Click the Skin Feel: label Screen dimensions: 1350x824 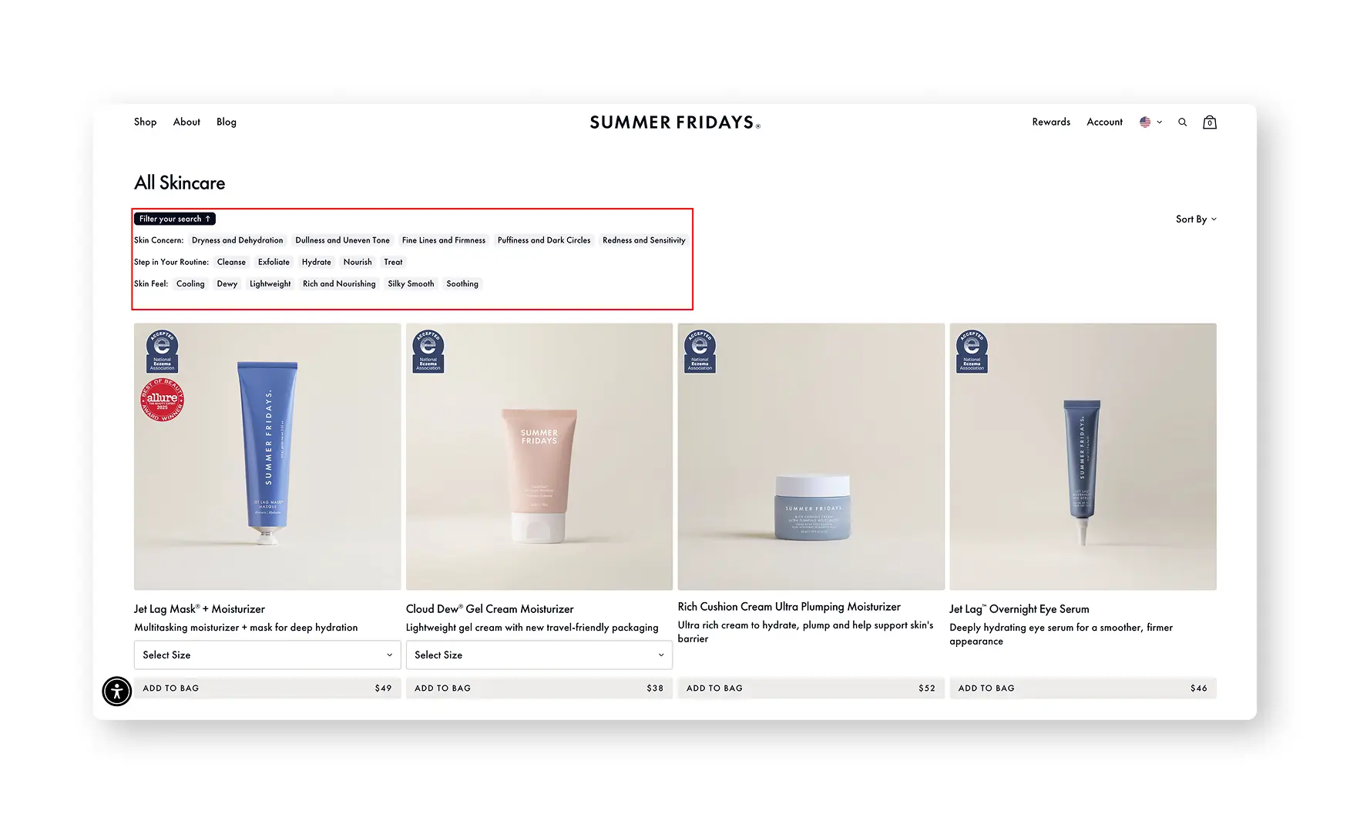pos(151,283)
